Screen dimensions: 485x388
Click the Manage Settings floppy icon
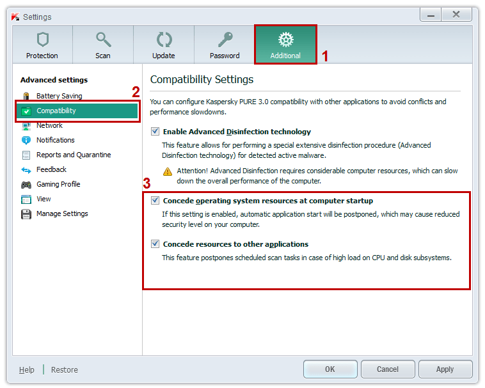click(26, 214)
